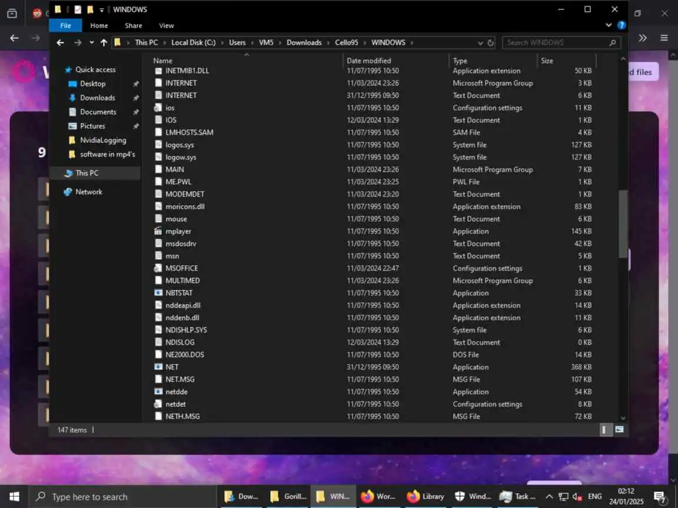Switch to the Library Firefox taskbar window

click(x=426, y=497)
